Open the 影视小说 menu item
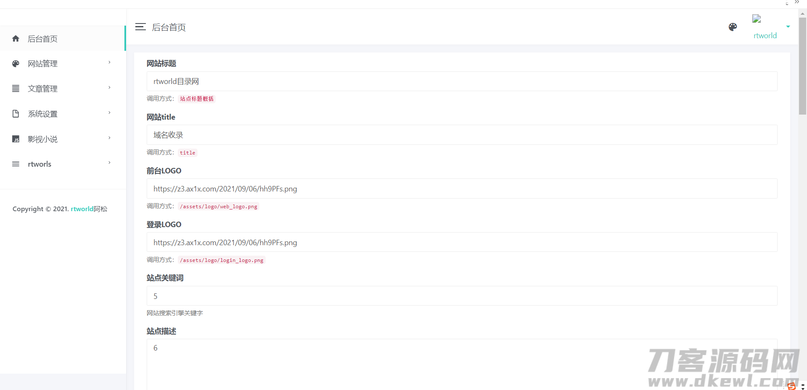 click(43, 139)
